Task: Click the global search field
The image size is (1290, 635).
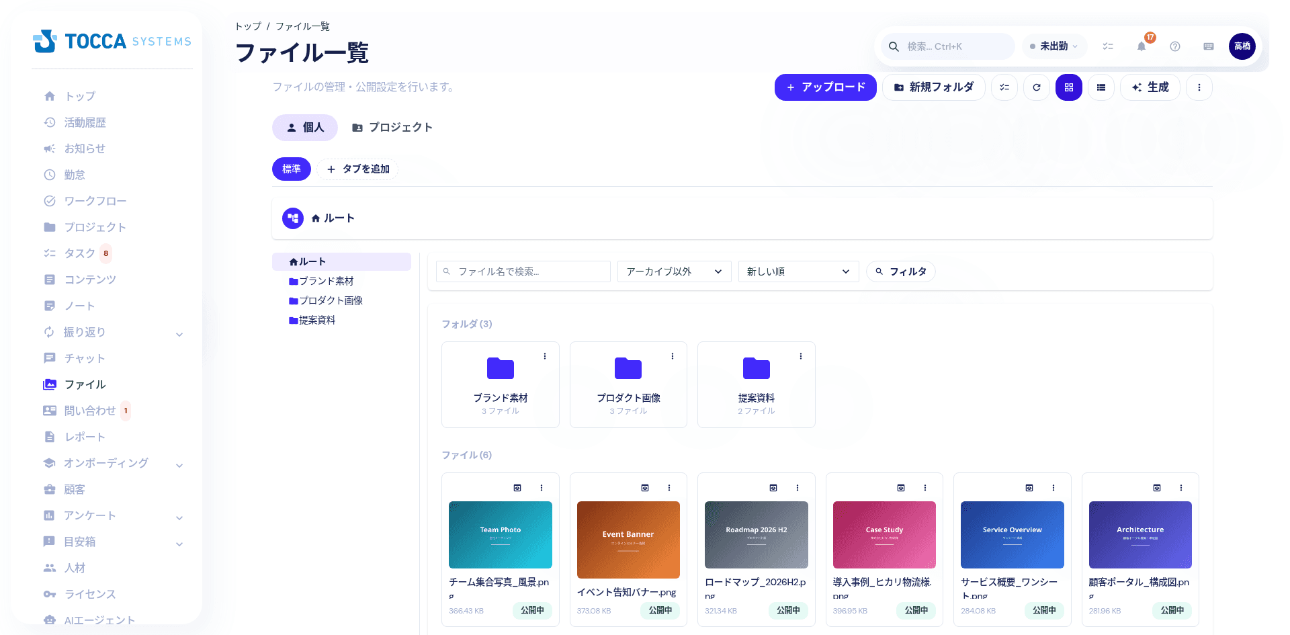Action: click(948, 46)
